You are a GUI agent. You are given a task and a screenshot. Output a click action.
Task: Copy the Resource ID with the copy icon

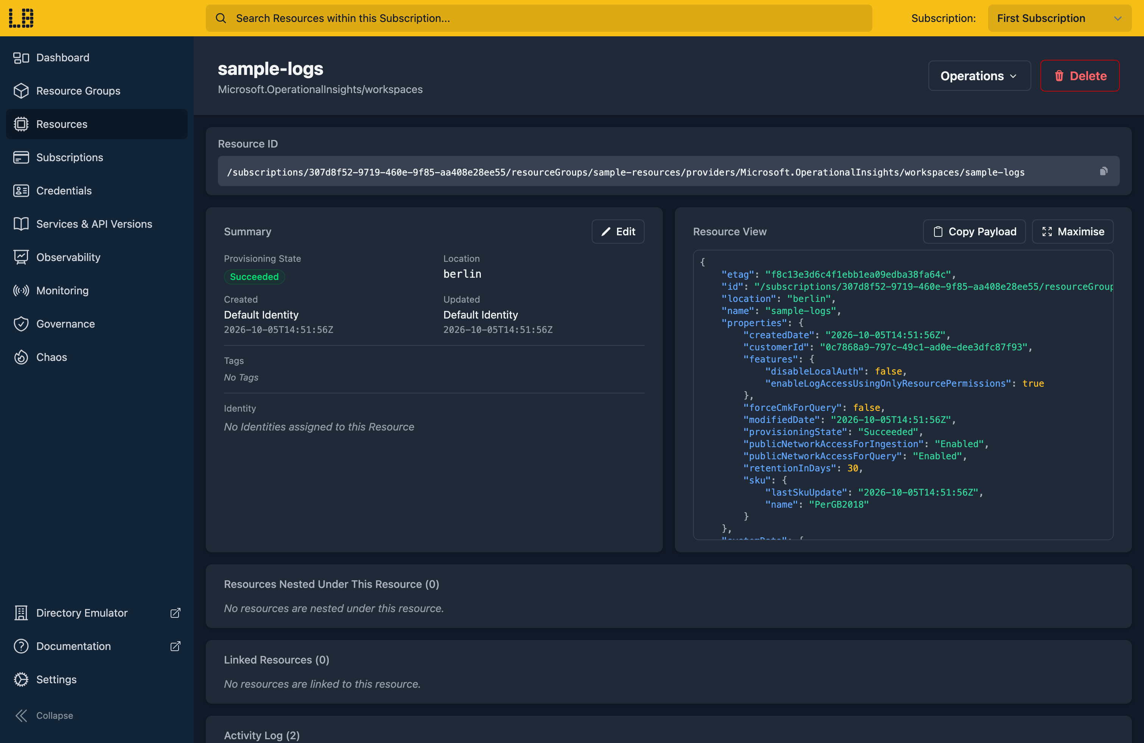(x=1104, y=171)
